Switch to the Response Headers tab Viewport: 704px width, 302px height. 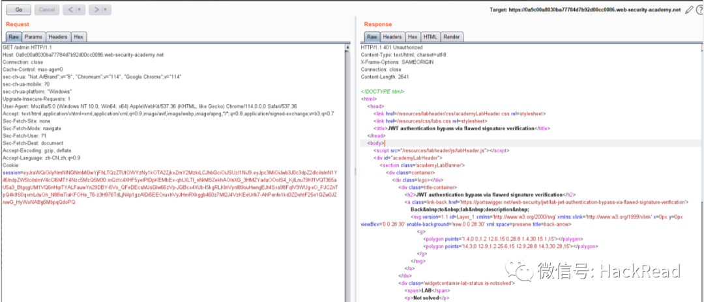[392, 36]
